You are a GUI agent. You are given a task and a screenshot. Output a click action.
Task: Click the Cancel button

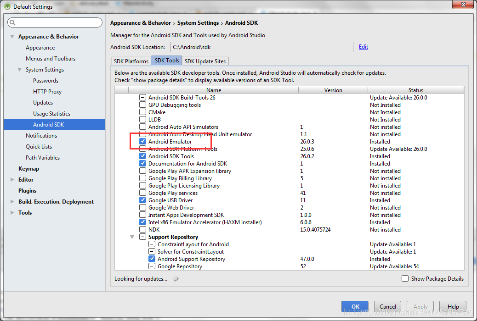click(387, 306)
